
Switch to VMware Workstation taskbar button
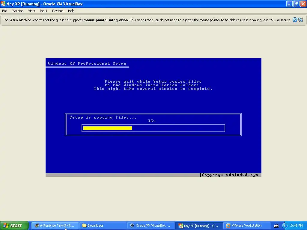[247, 226]
